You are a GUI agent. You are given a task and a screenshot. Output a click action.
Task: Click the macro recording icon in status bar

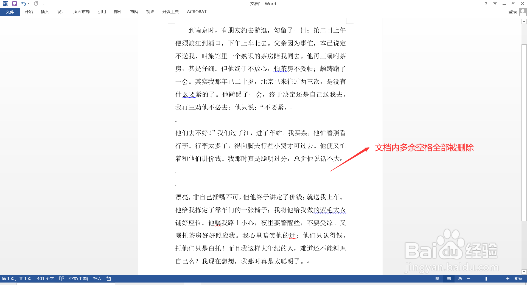coord(109,279)
